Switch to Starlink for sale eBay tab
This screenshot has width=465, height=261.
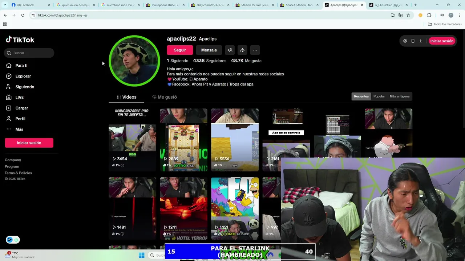tap(254, 5)
